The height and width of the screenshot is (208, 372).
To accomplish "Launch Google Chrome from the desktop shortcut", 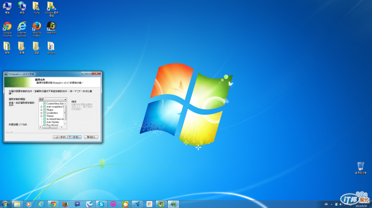I will point(7,29).
